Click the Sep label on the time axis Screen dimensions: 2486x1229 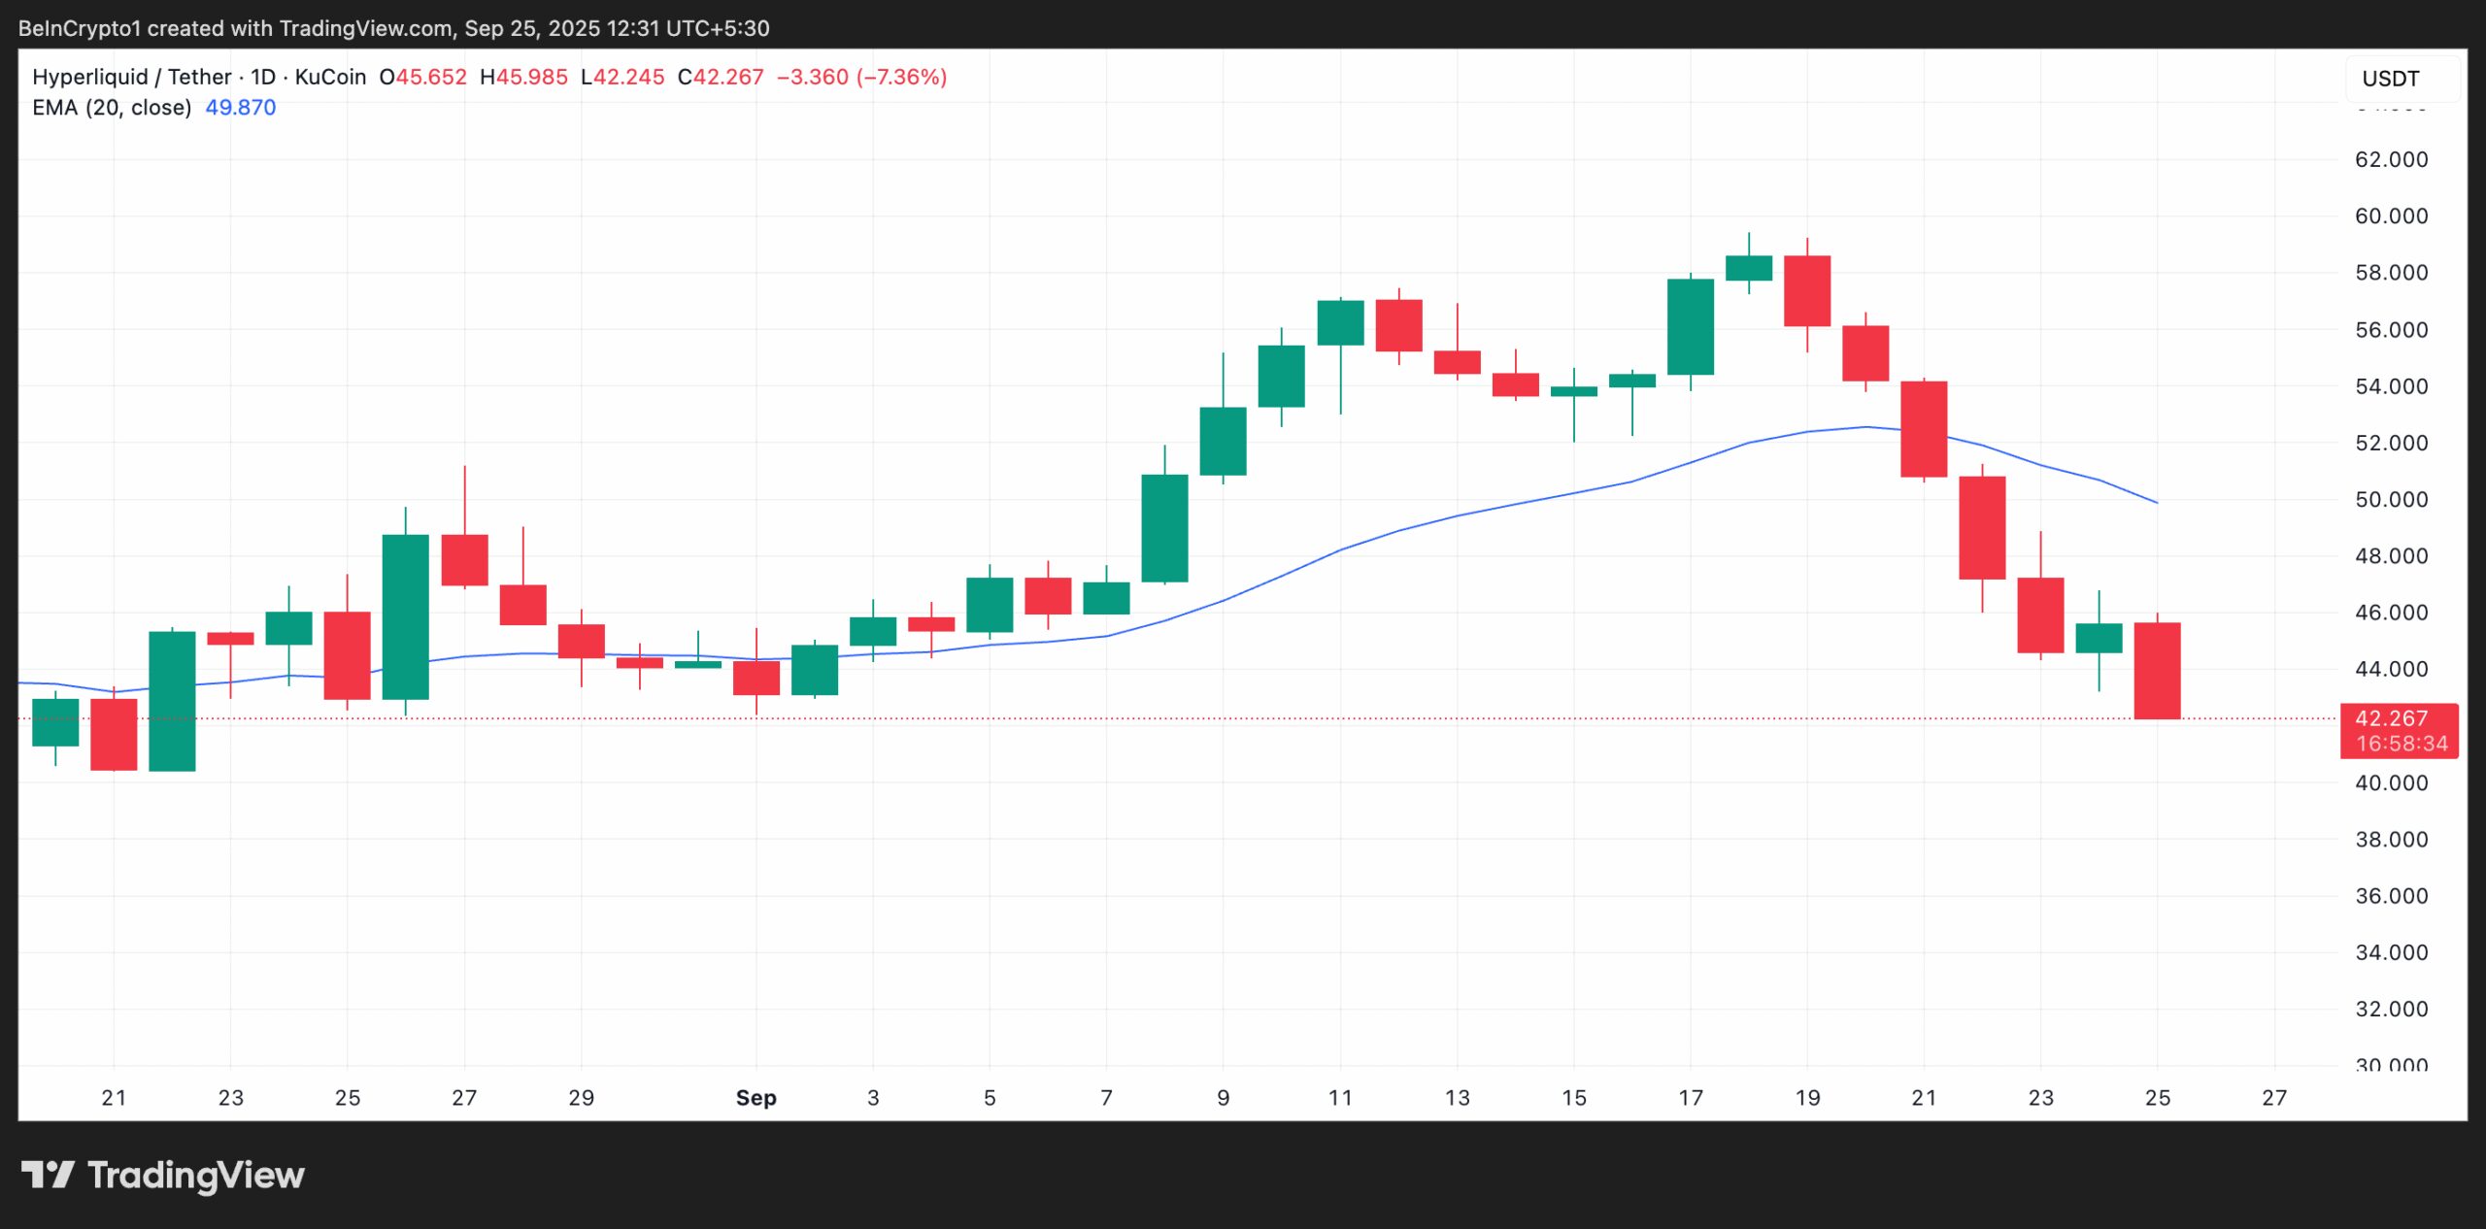[x=757, y=1098]
